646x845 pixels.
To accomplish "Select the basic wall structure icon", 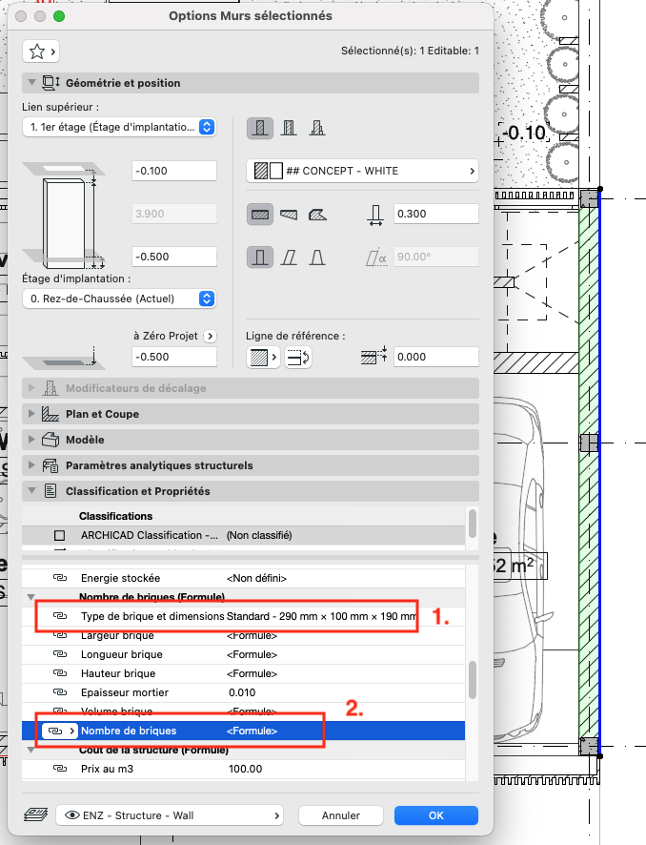I will (260, 128).
